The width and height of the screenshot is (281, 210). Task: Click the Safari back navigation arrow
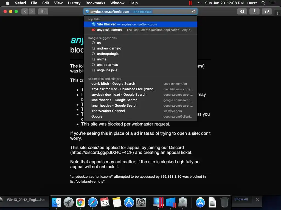[25, 11]
